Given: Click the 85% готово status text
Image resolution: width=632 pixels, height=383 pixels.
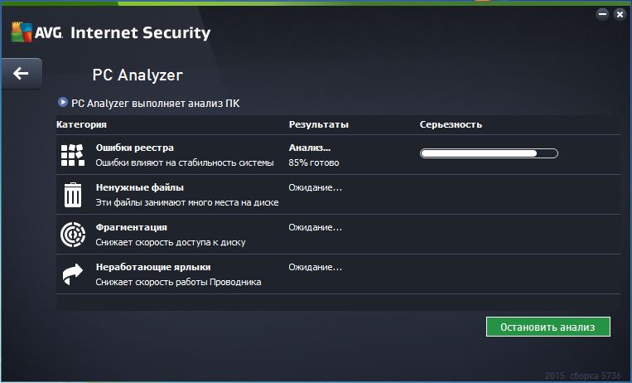Looking at the screenshot, I should [314, 162].
